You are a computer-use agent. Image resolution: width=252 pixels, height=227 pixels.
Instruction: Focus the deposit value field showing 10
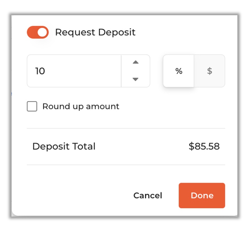(x=74, y=71)
